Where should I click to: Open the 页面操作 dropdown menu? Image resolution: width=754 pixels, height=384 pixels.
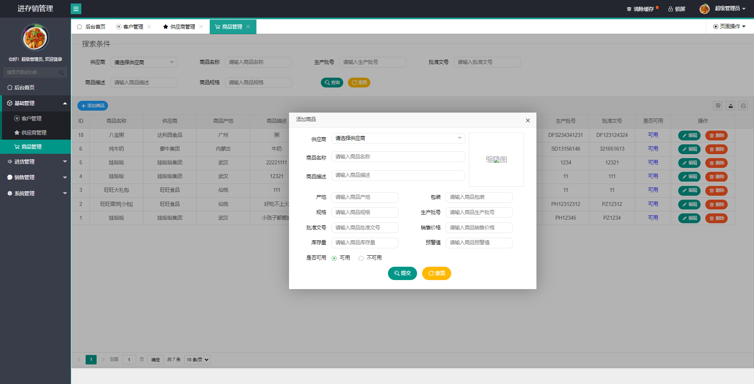729,26
